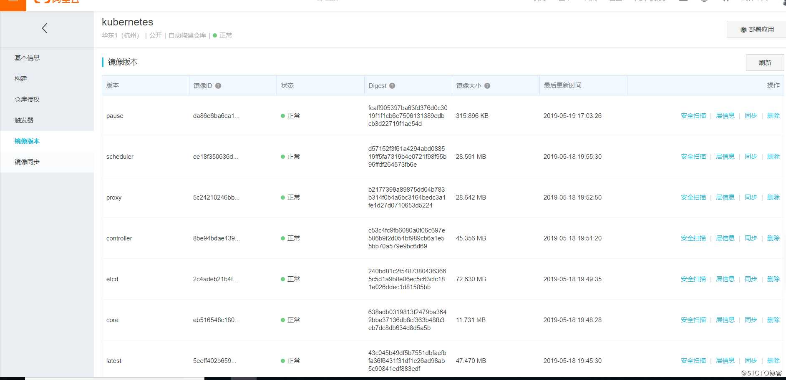
Task: View 层信息 for scheduler image
Action: [725, 157]
